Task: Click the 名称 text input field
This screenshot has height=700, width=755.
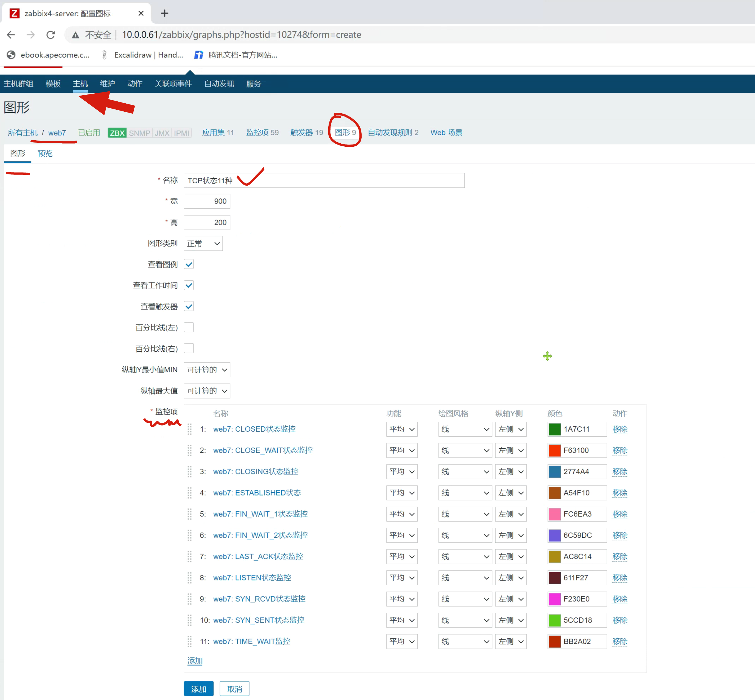Action: [341, 180]
